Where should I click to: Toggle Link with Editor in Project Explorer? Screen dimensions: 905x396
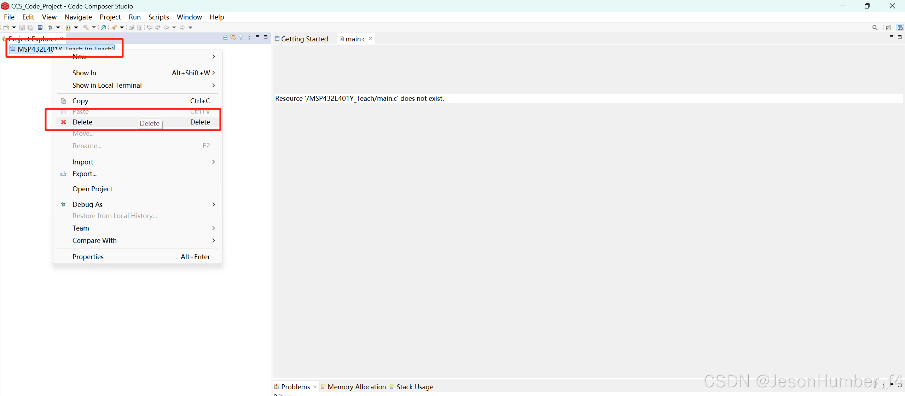pos(233,37)
